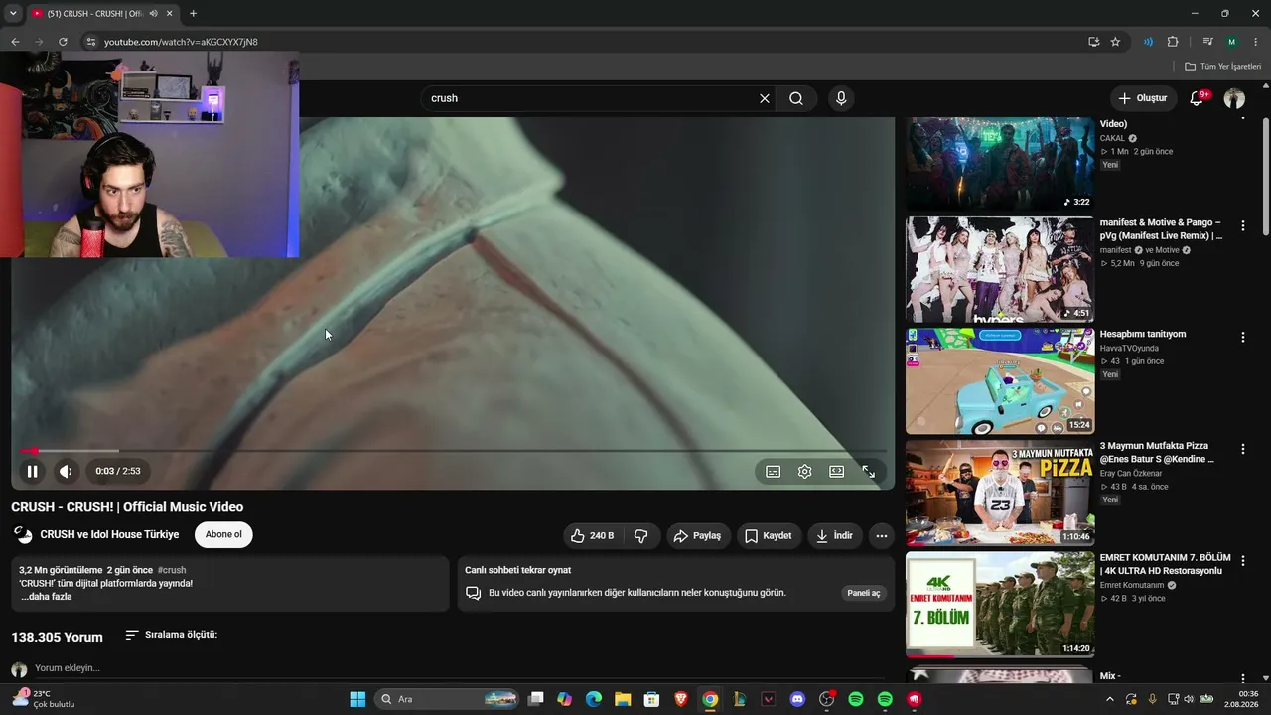Pause the CRUSH music video

[32, 472]
